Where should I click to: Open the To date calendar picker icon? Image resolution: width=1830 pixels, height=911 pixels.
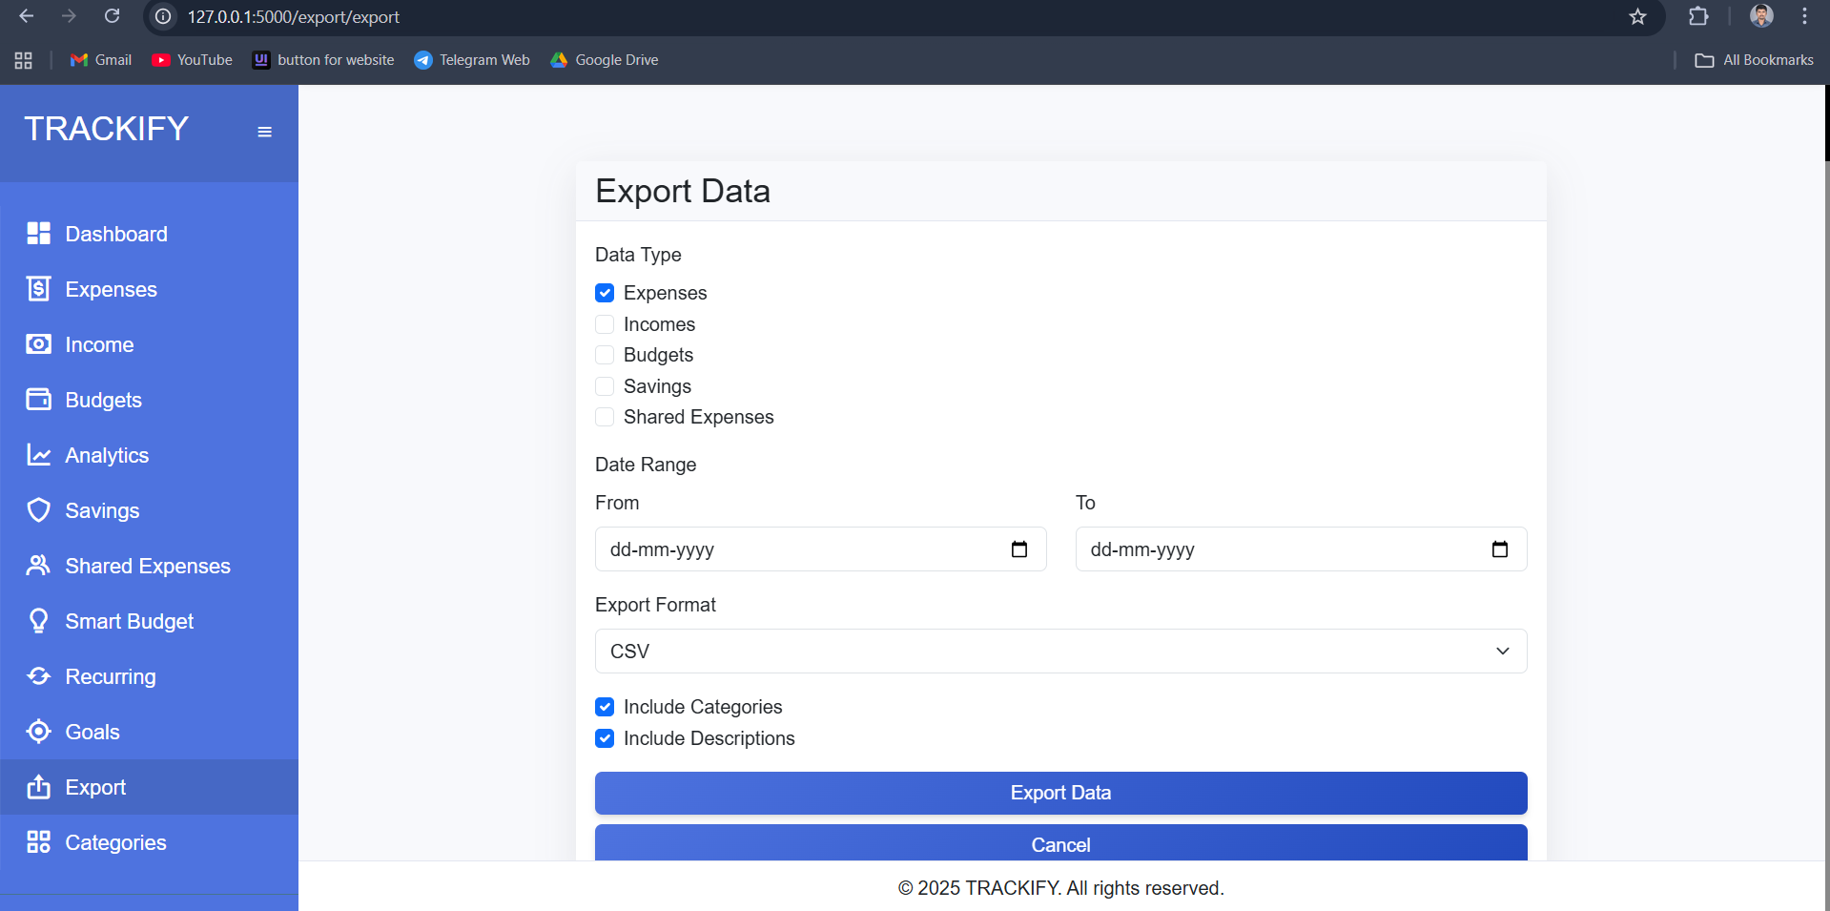1500,549
